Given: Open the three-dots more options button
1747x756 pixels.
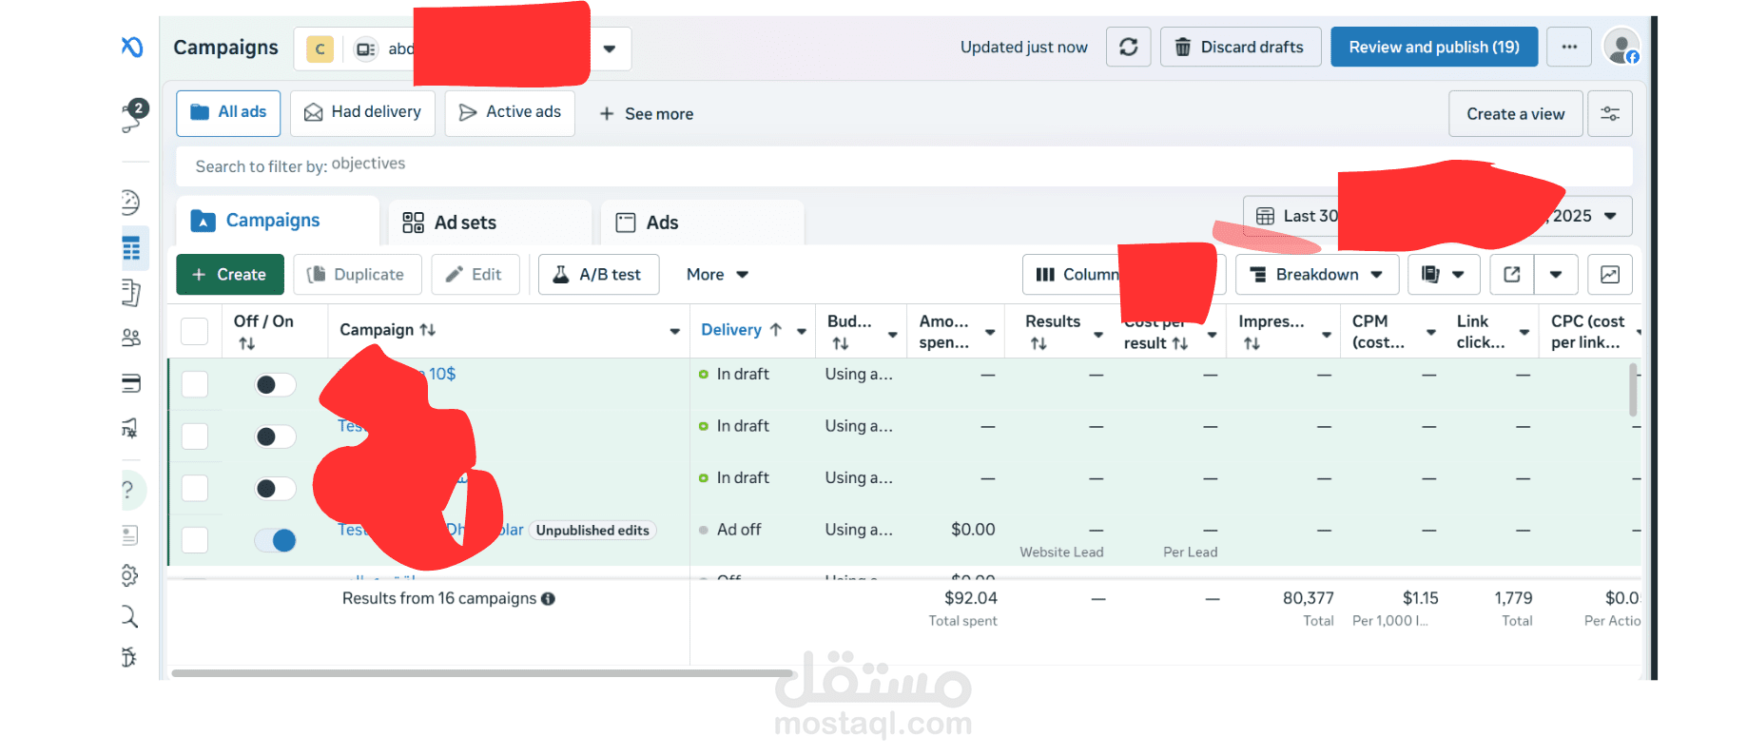Looking at the screenshot, I should [x=1569, y=47].
